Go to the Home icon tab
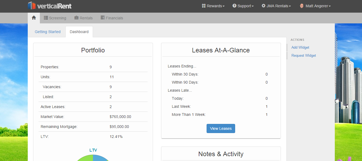Viewport: 362px width, 161px height. coord(34,18)
